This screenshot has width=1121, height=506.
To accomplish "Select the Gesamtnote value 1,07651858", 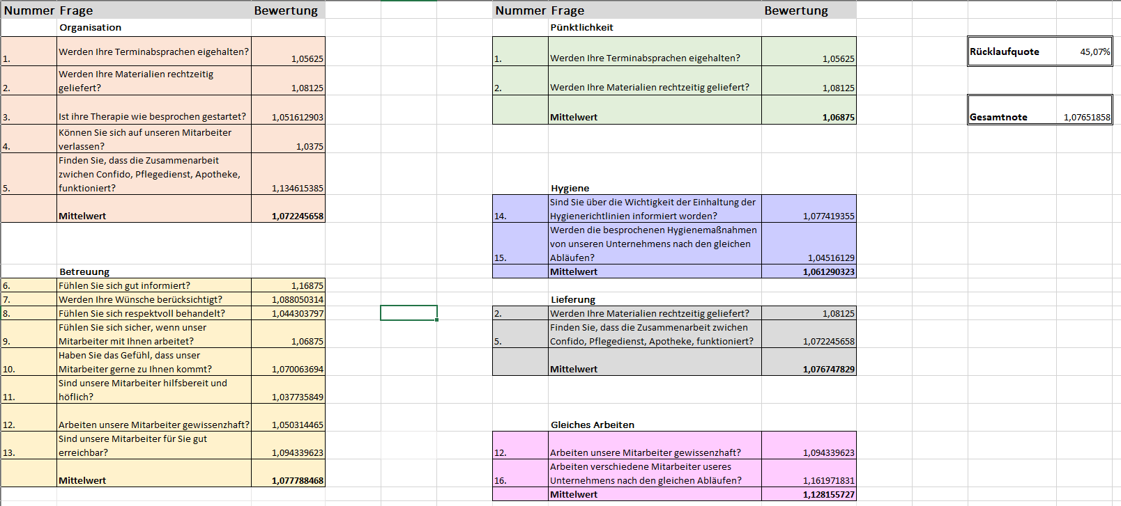I will (x=1084, y=110).
